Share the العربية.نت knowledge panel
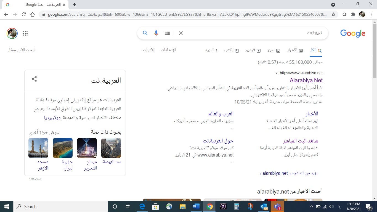The image size is (377, 212). (x=34, y=79)
